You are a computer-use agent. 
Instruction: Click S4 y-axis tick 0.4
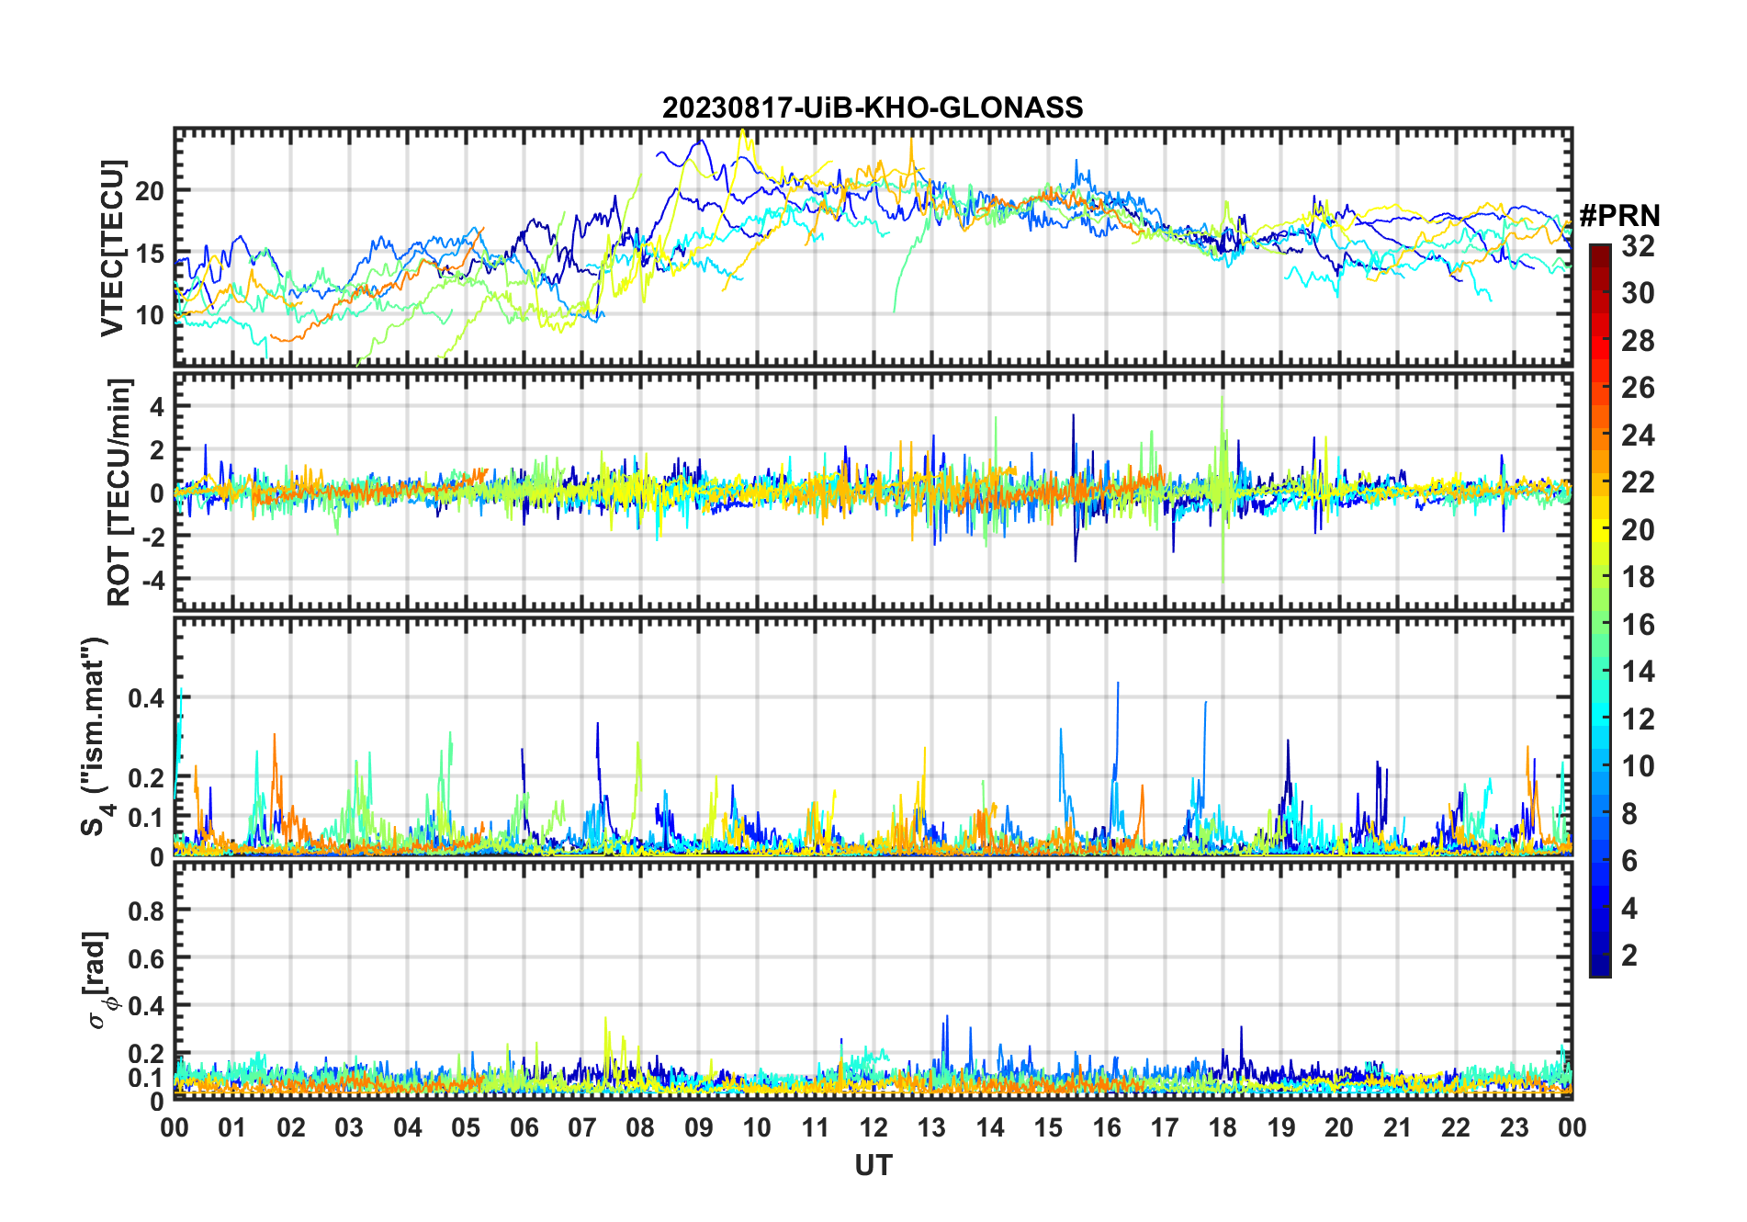pos(147,698)
